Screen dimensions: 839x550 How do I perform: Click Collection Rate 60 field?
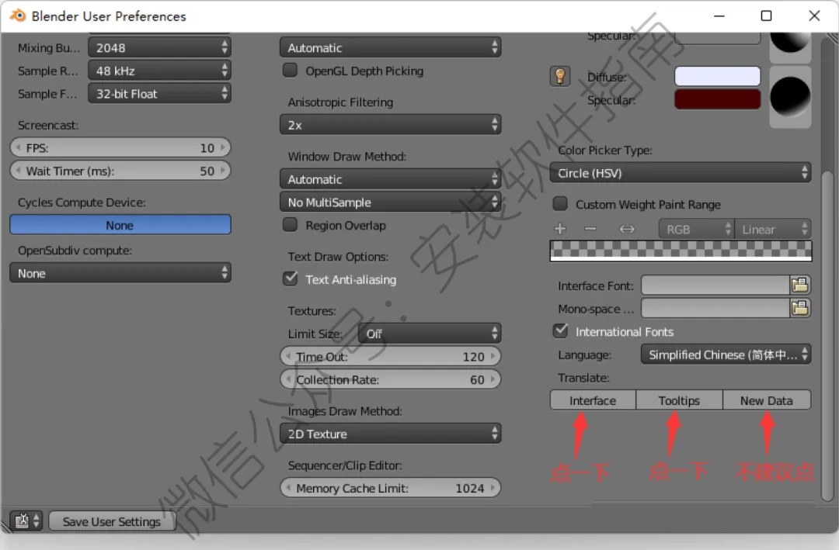390,379
